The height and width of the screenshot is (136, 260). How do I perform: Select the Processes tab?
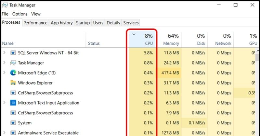coord(11,22)
